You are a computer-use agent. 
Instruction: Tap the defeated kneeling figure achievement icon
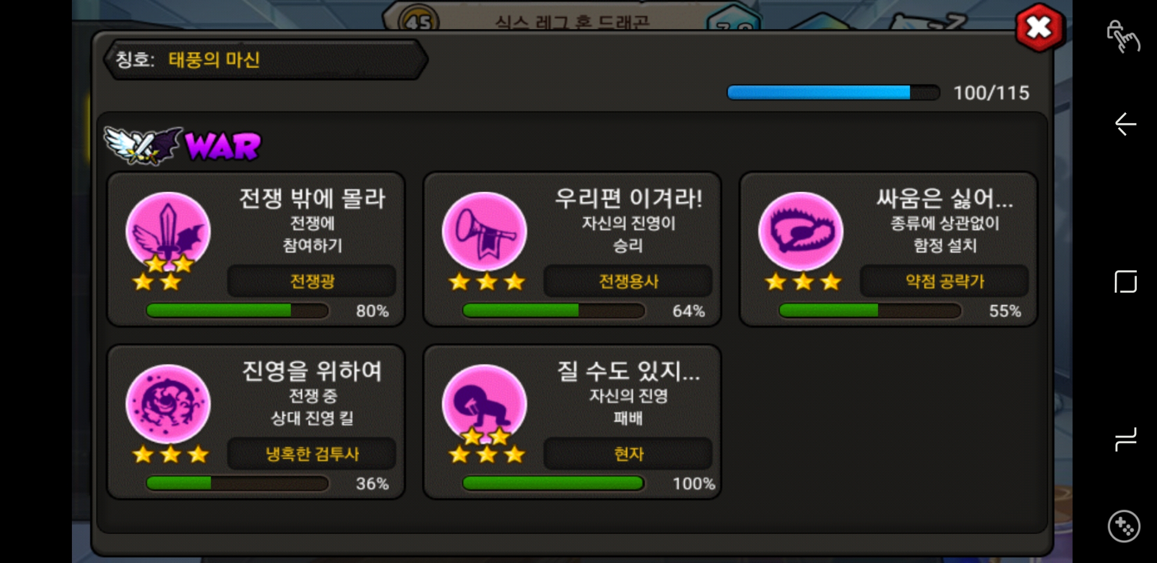pos(485,403)
